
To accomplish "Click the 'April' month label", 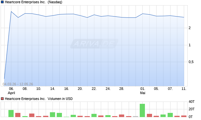I will [11, 93].
